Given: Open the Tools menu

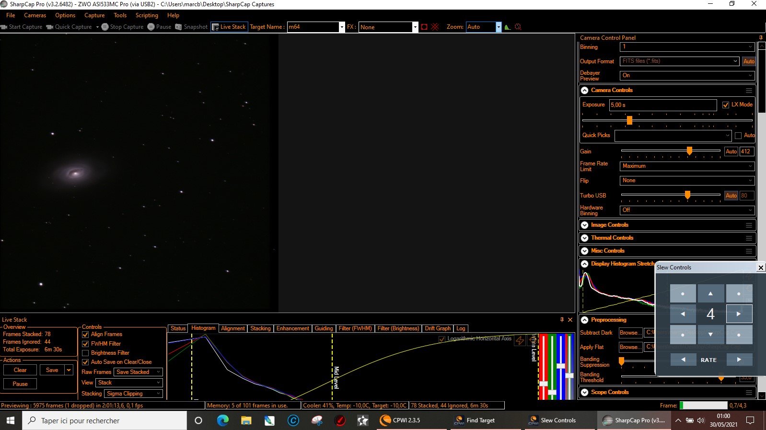Looking at the screenshot, I should (x=120, y=15).
